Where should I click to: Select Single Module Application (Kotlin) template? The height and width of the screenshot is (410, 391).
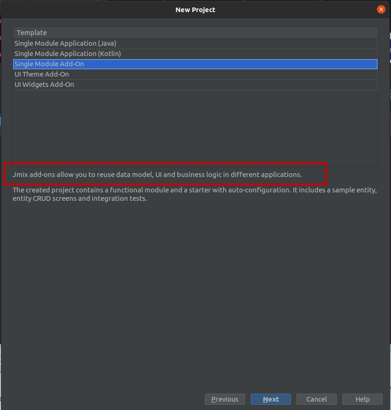(x=195, y=54)
